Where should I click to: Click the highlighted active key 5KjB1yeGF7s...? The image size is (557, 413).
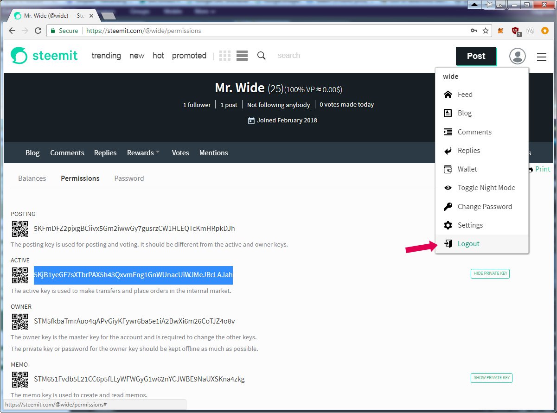point(133,275)
